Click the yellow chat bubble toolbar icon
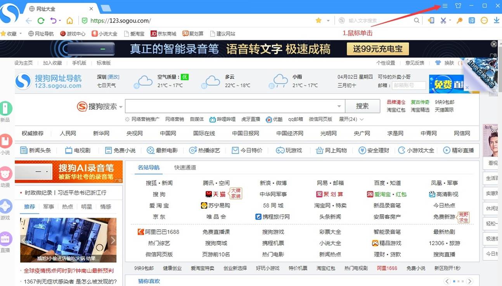 click(x=484, y=21)
